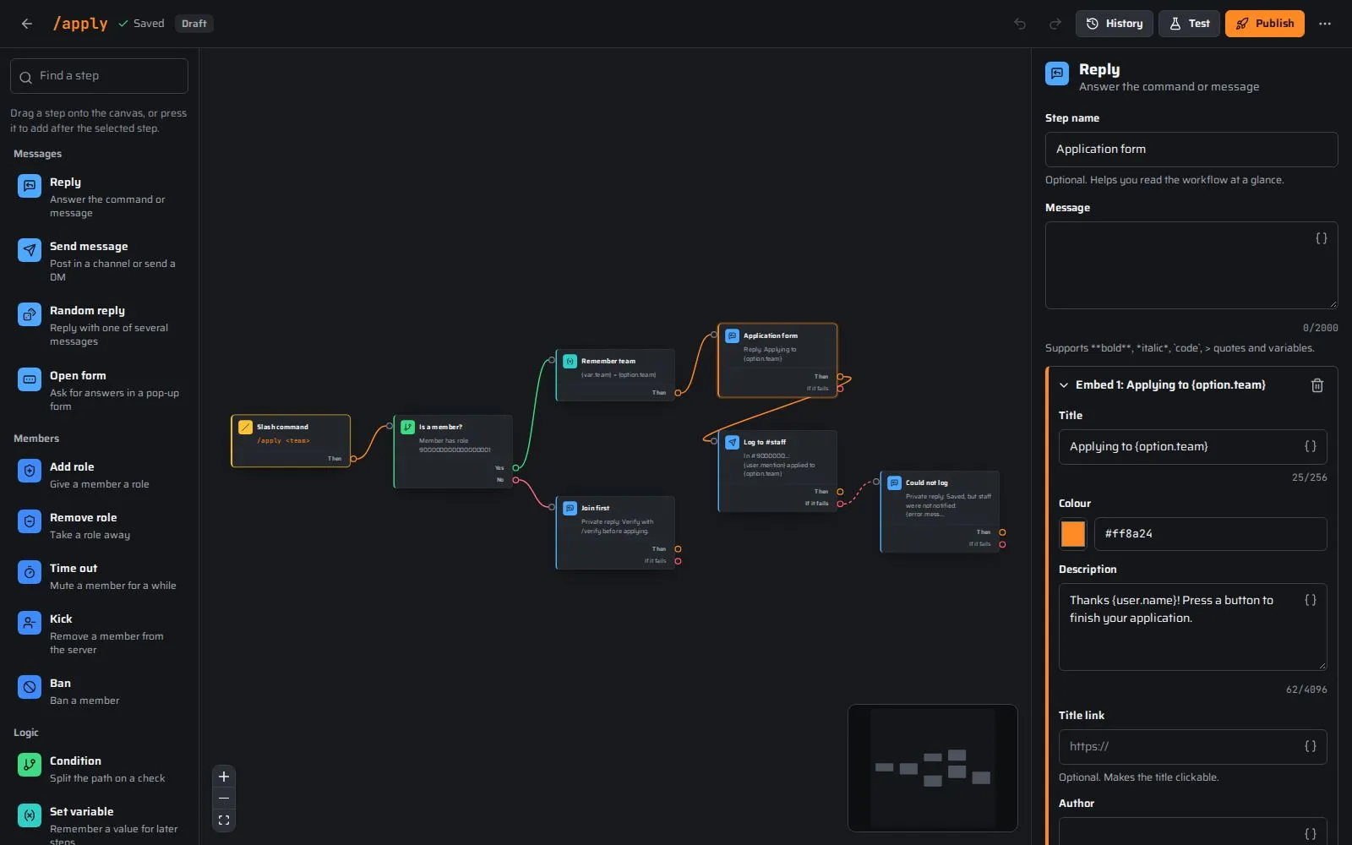Zoom out the canvas with minus button
The width and height of the screenshot is (1352, 845).
tap(224, 799)
